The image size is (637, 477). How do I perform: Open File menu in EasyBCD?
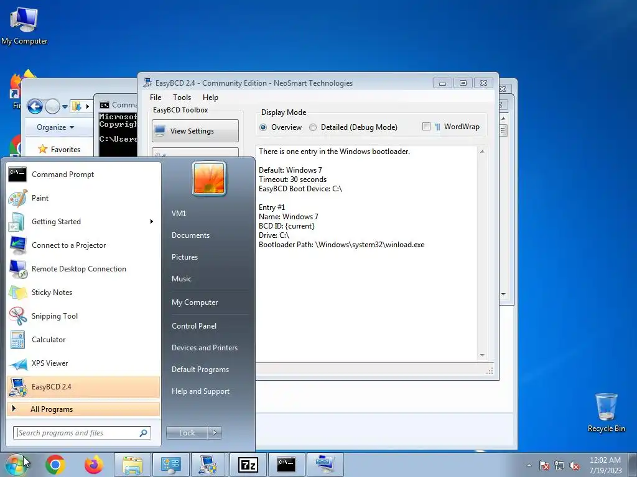pos(156,98)
